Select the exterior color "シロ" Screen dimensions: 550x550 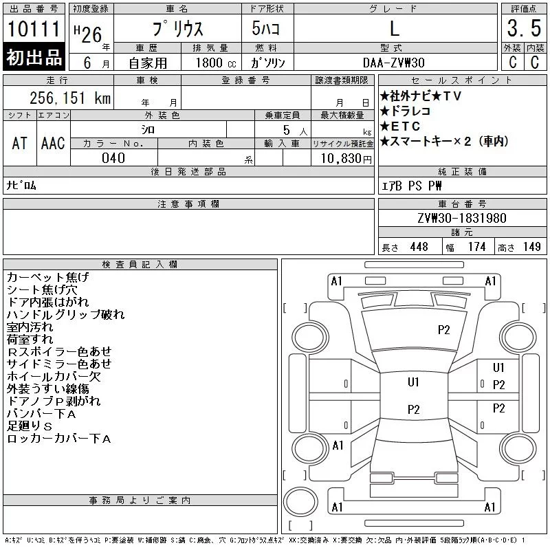(x=148, y=130)
